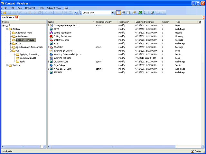Click the red glossary icon for Editing Techniques
Screen dimensions: 206x154
point(51,36)
